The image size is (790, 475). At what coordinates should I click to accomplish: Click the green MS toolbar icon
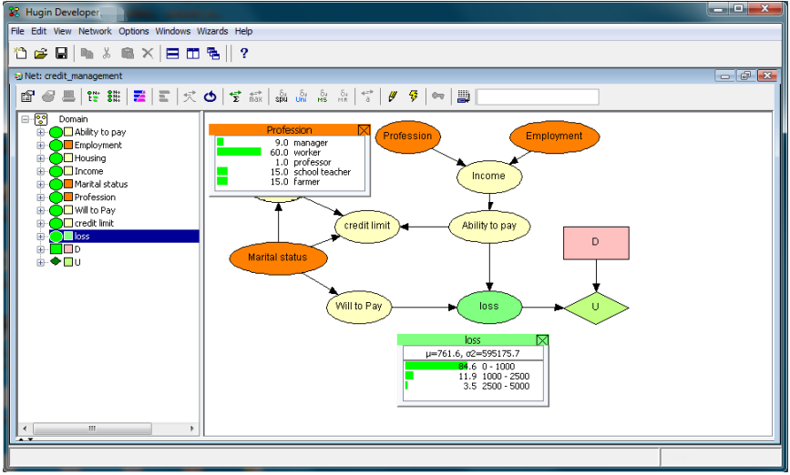pyautogui.click(x=323, y=96)
